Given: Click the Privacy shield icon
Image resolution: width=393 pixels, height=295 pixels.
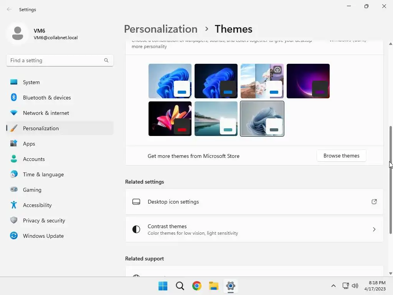Looking at the screenshot, I should [x=14, y=220].
